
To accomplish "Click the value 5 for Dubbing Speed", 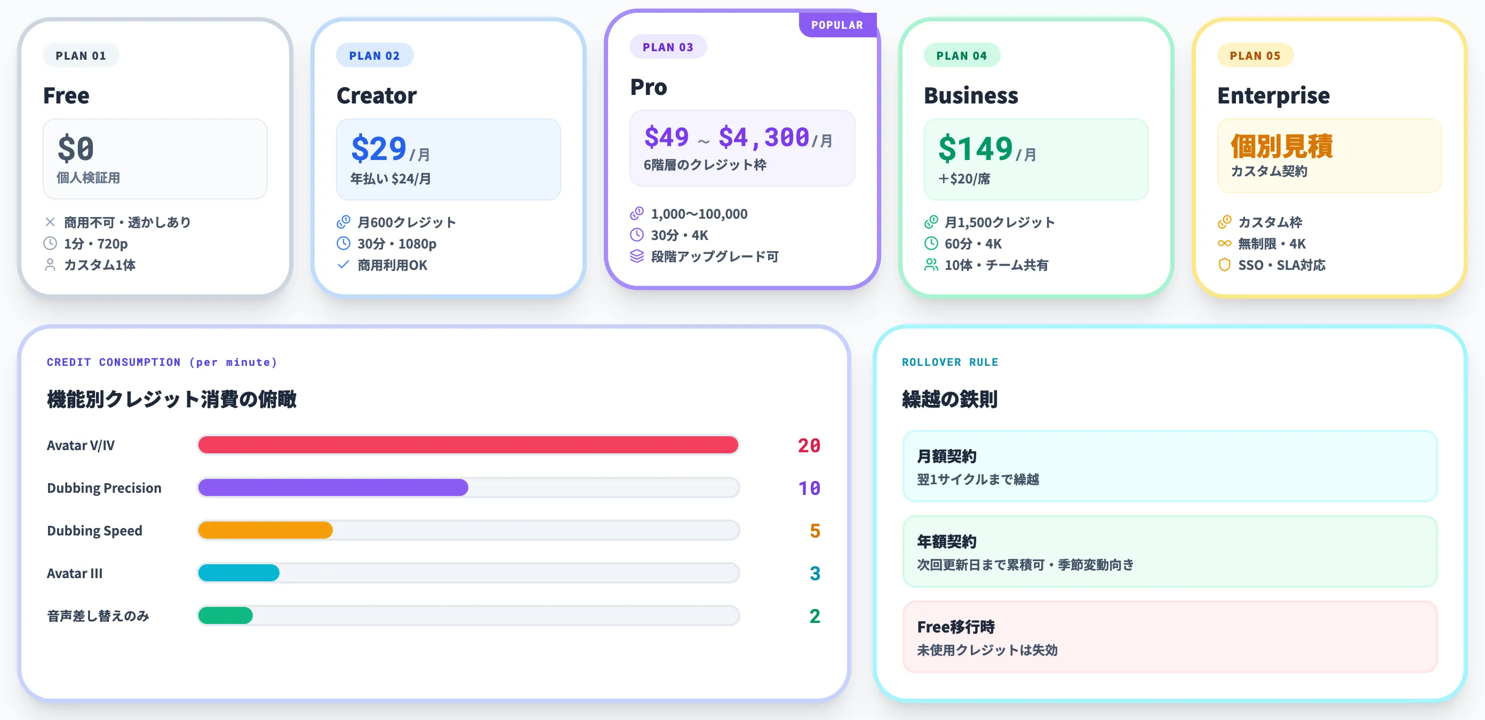I will 815,530.
